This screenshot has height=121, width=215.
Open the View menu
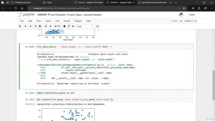point(39,21)
